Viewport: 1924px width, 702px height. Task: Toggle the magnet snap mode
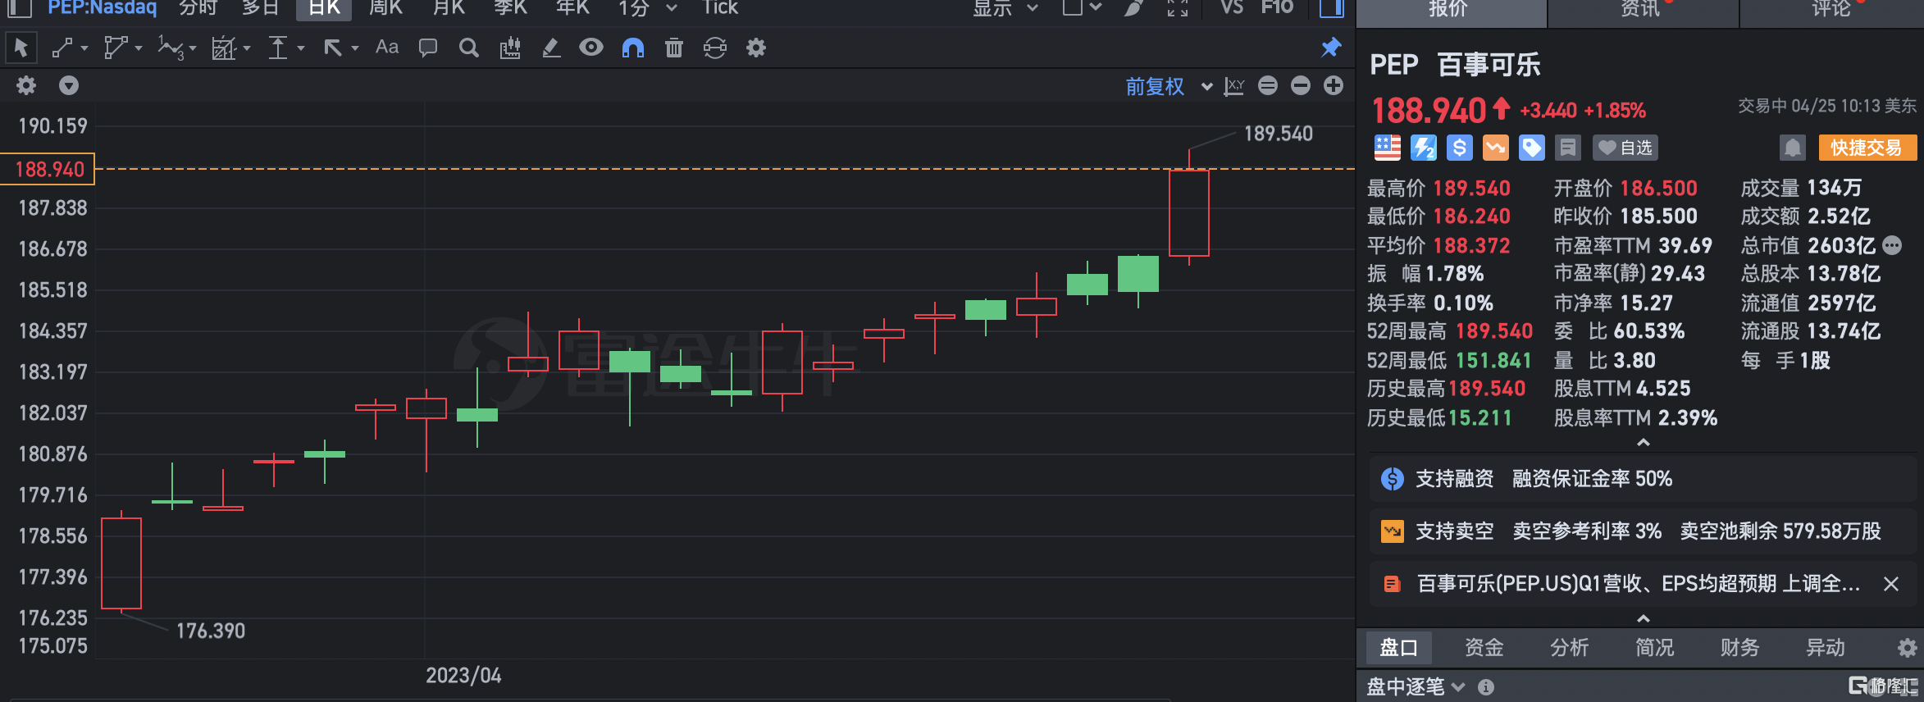coord(633,48)
